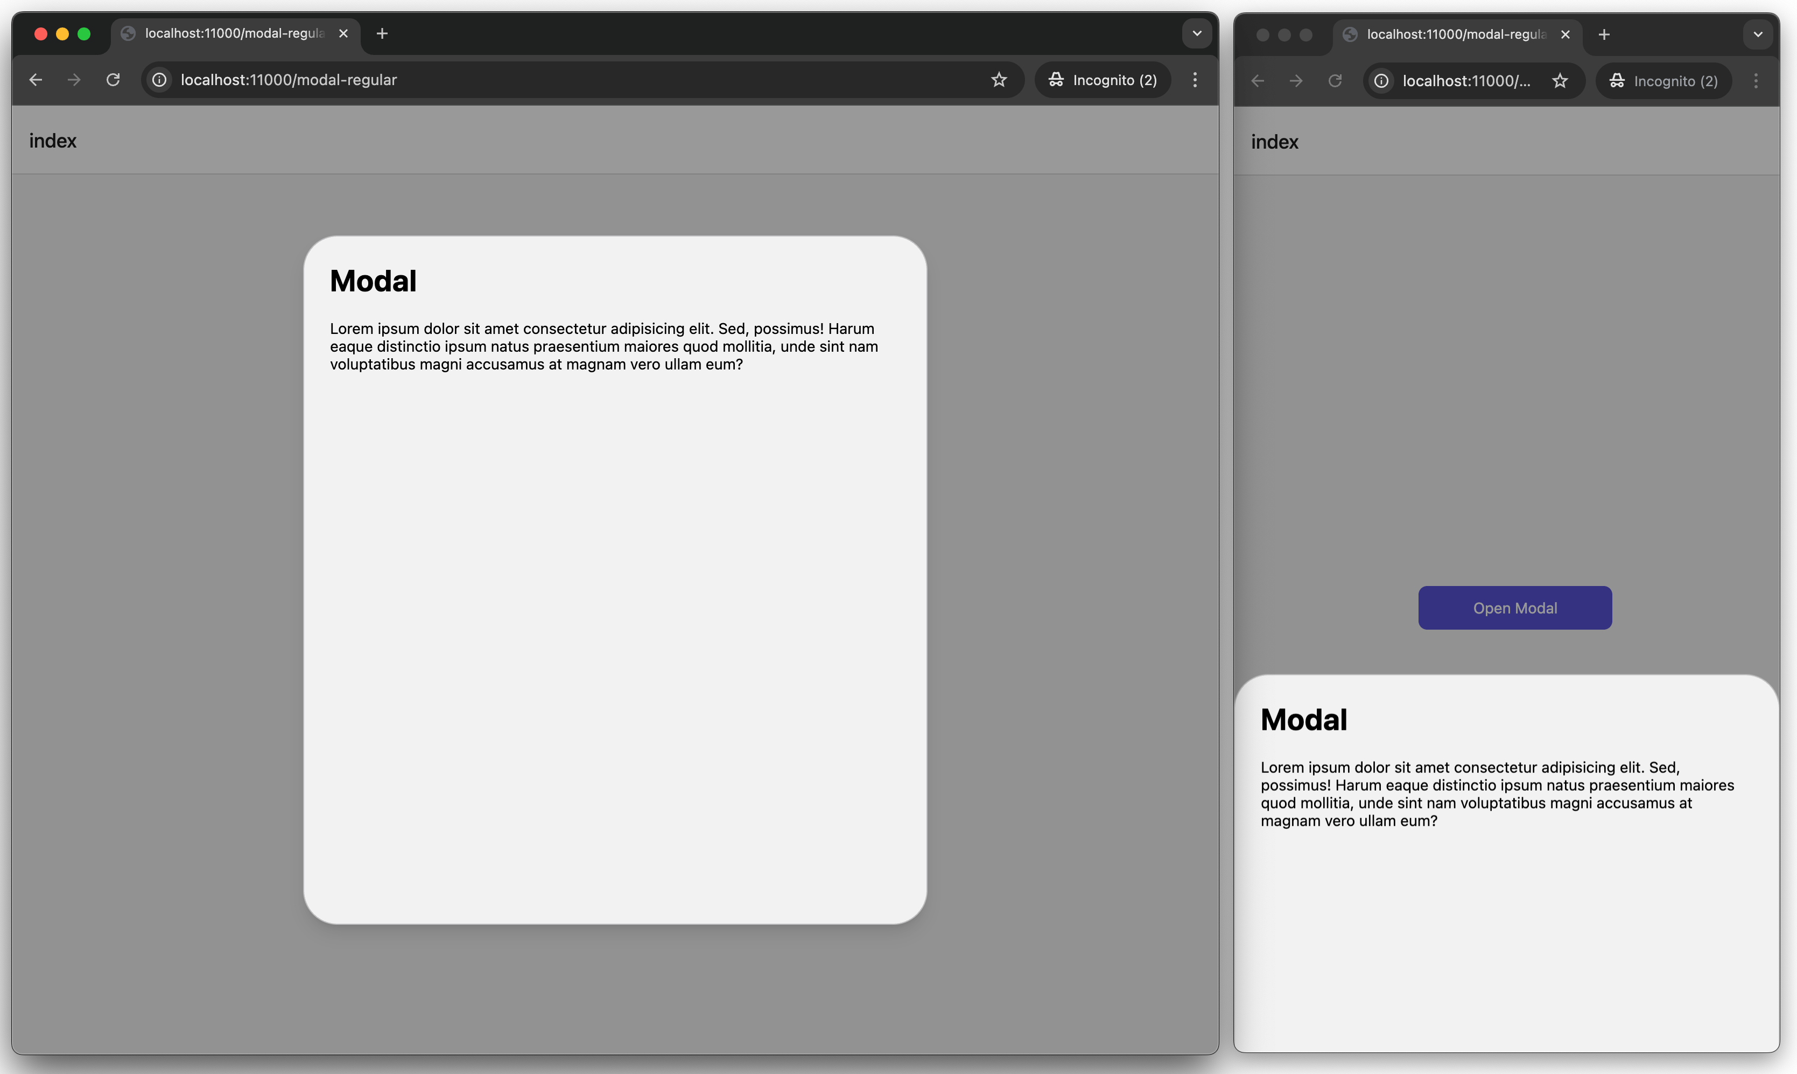The height and width of the screenshot is (1074, 1797).
Task: Click forward arrow in left browser window
Action: pos(74,80)
